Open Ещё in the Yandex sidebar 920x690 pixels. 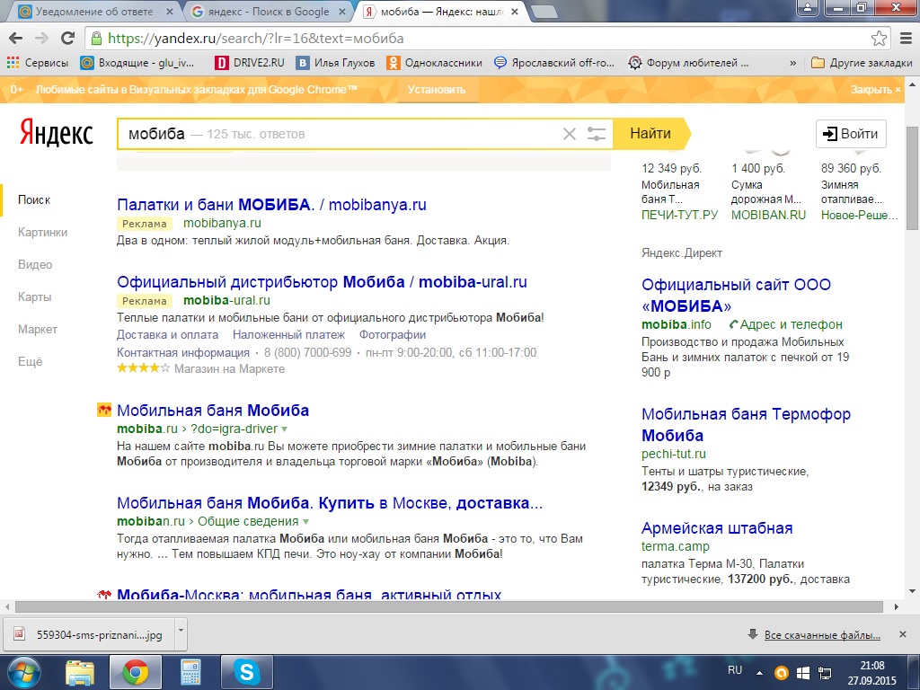point(30,361)
